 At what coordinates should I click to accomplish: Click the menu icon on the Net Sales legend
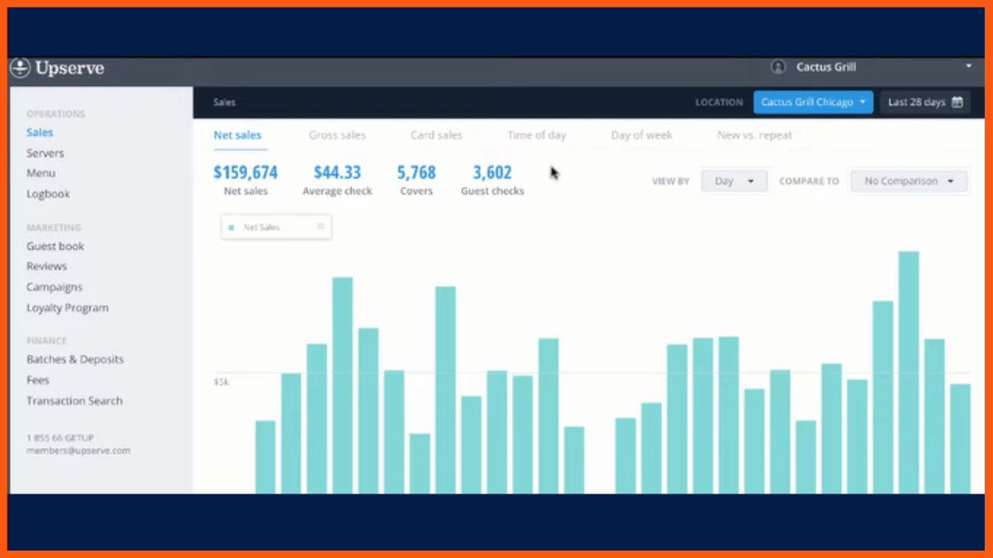(x=320, y=227)
